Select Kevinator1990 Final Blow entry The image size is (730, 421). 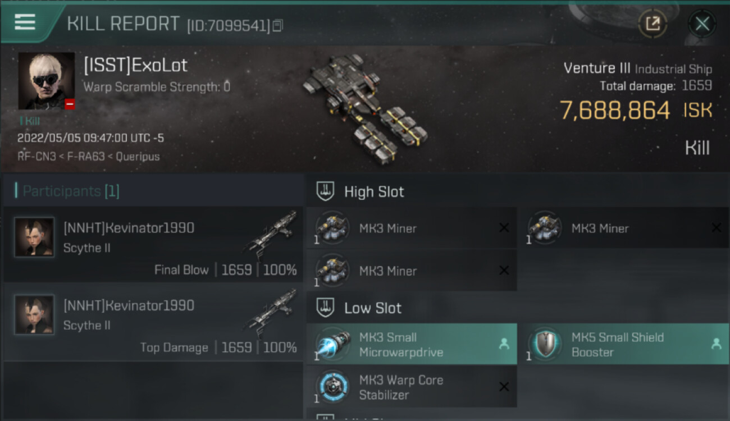tap(153, 244)
